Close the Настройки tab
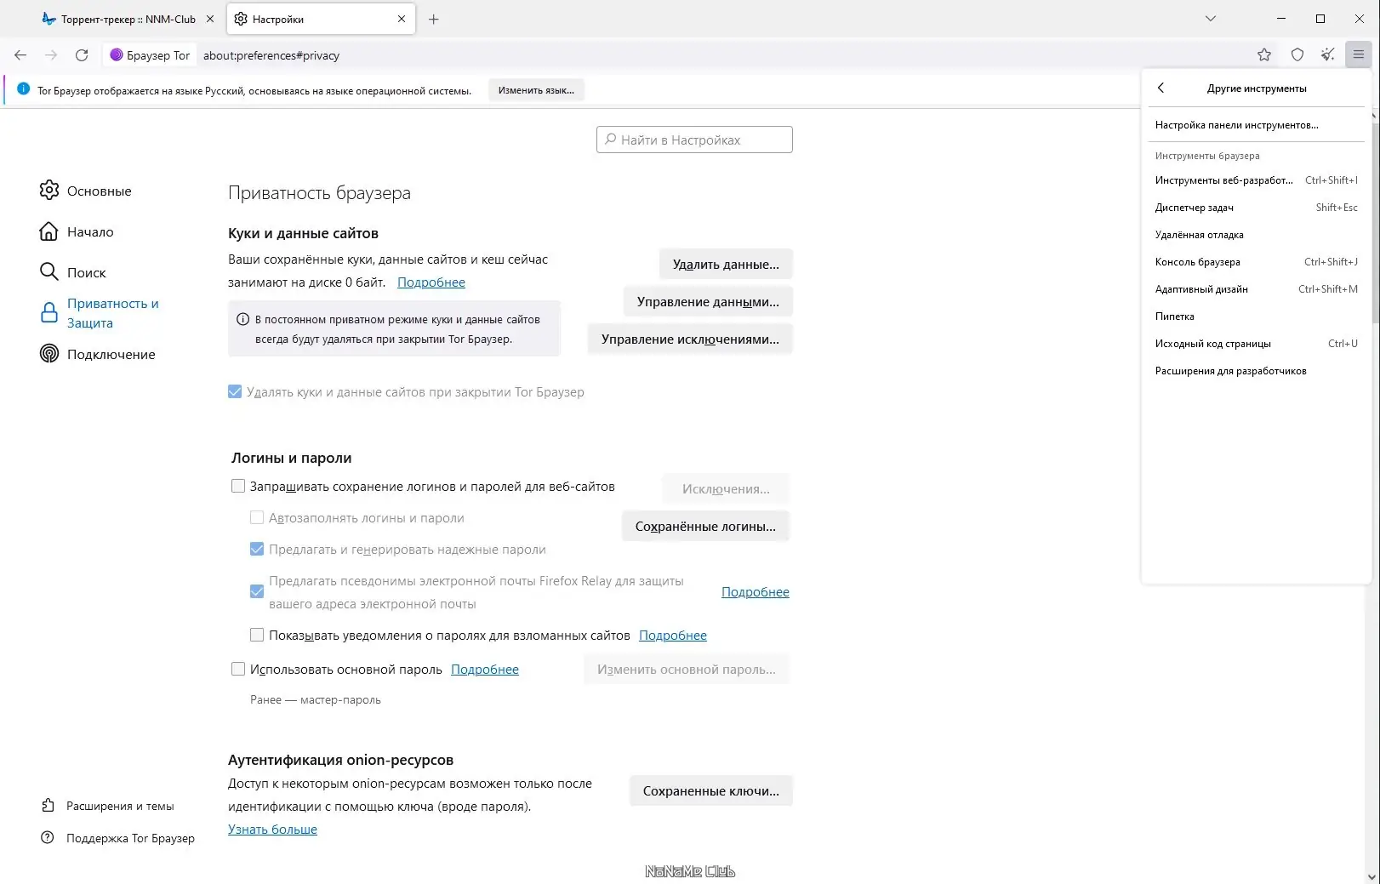Viewport: 1380px width, 884px height. pyautogui.click(x=402, y=19)
